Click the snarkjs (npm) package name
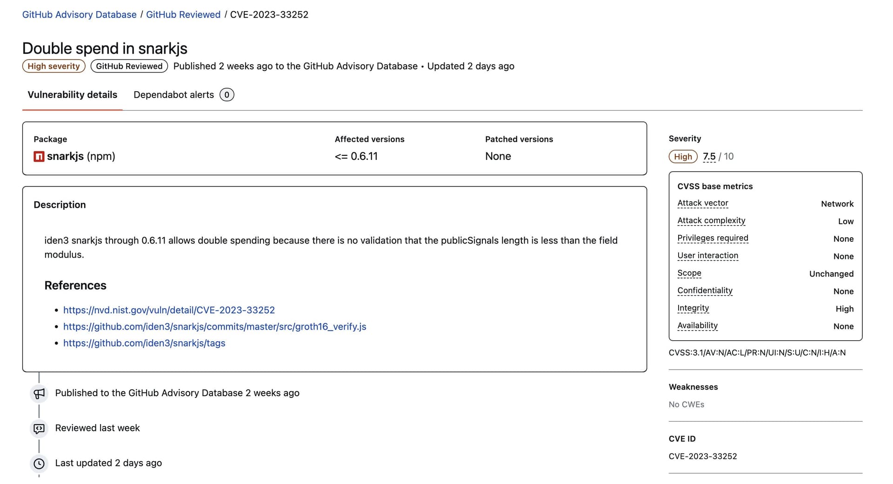893x484 pixels. (81, 157)
